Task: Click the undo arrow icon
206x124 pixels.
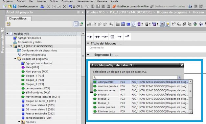Action: (70, 6)
